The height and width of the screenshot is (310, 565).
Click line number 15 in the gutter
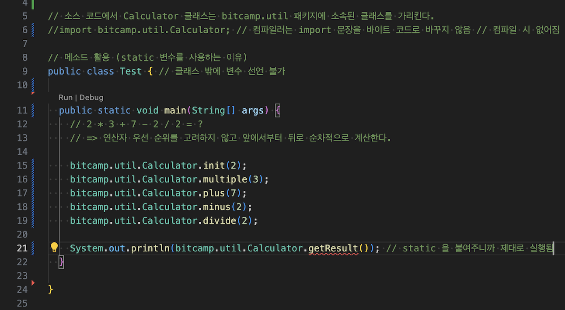(x=22, y=165)
